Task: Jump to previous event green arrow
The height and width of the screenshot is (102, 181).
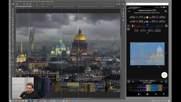Action: pyautogui.click(x=133, y=82)
